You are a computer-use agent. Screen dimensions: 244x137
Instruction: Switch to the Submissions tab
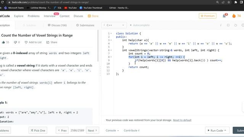tap(85, 25)
